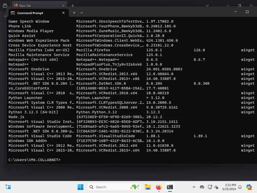Click available version '1.89.1'
257x193 pixels.
tap(200, 136)
